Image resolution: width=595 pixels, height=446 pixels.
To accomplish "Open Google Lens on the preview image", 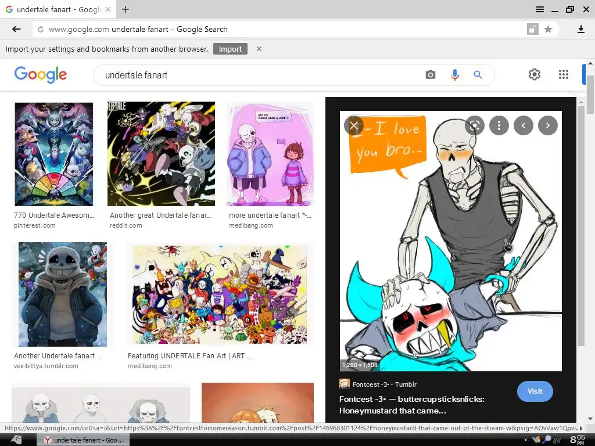I will (x=475, y=125).
